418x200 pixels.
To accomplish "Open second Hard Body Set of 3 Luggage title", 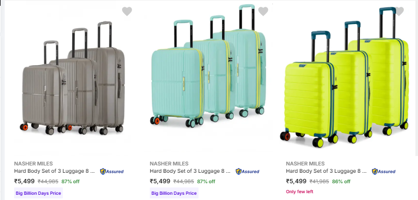I will point(190,171).
